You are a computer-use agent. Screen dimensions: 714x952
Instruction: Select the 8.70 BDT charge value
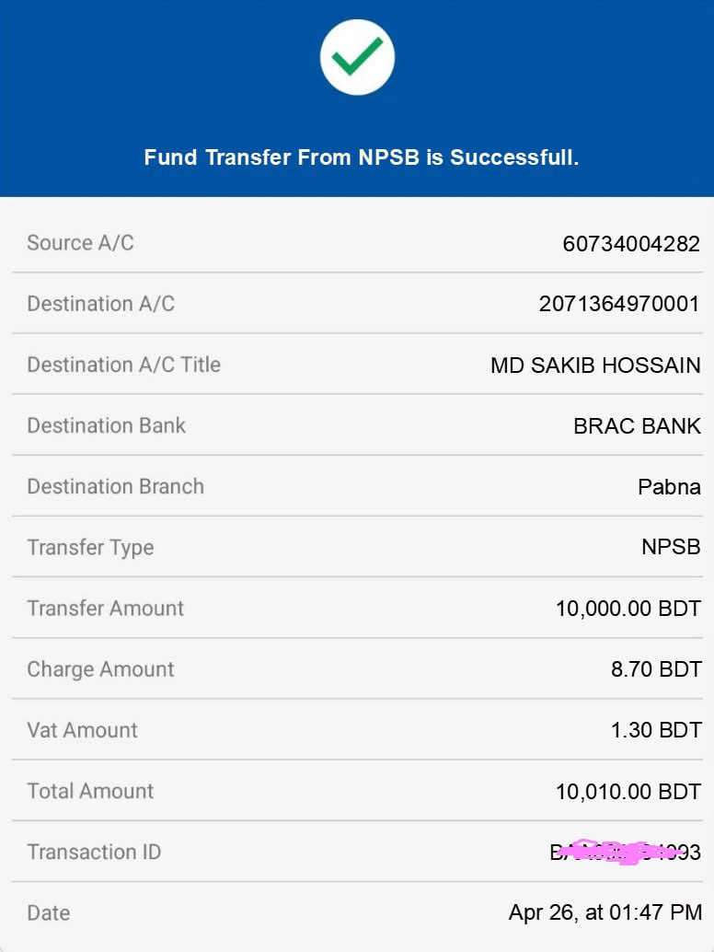pos(655,669)
